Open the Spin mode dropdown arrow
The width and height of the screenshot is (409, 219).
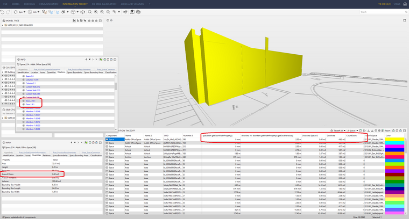25,12
